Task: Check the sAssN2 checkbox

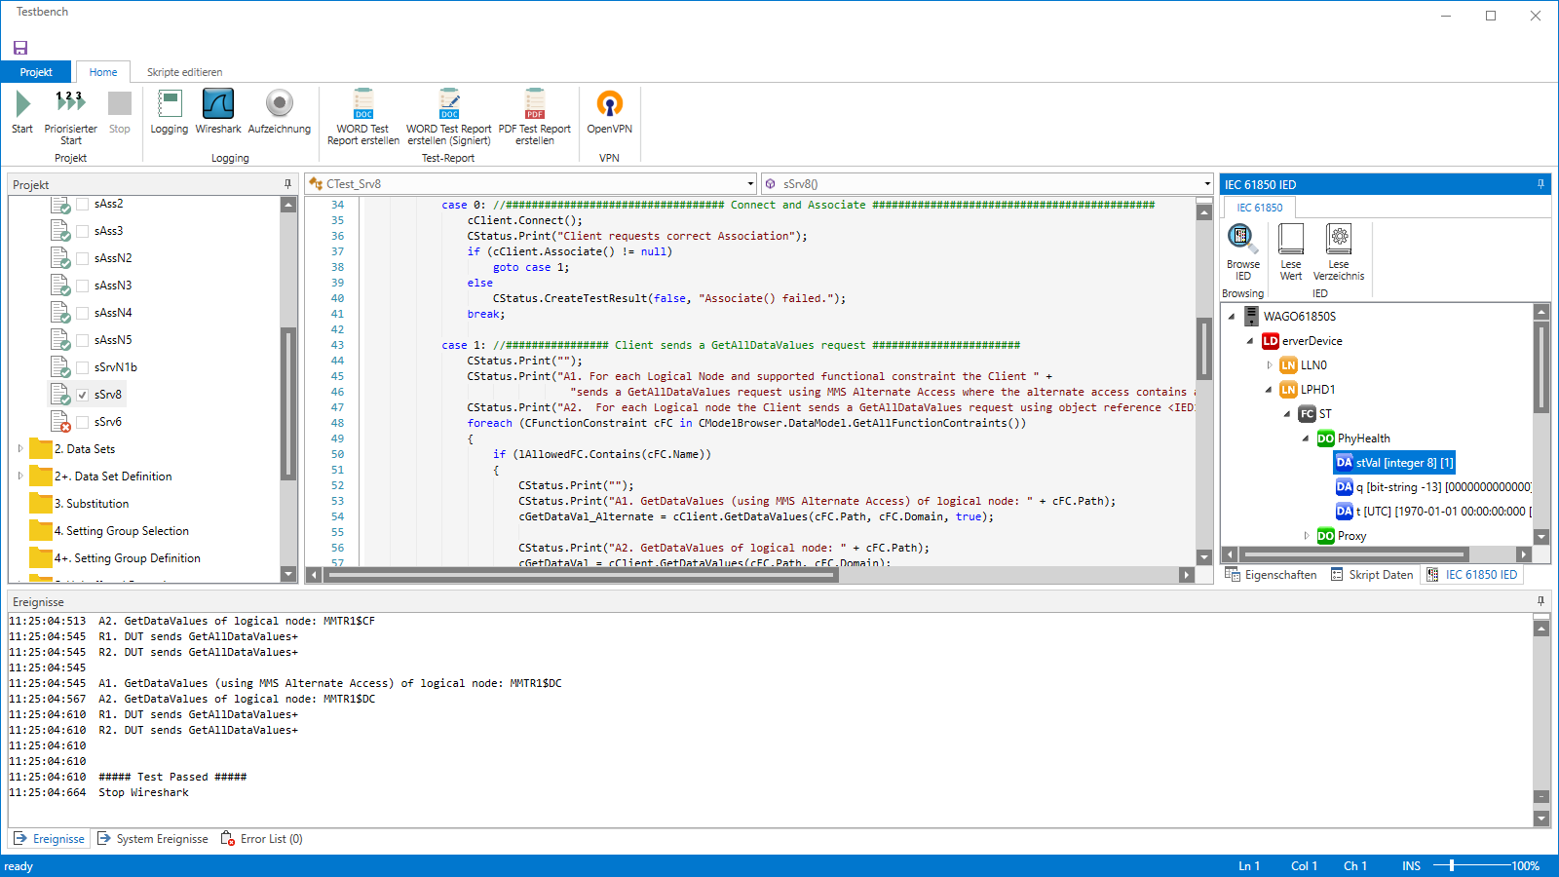Action: [83, 258]
